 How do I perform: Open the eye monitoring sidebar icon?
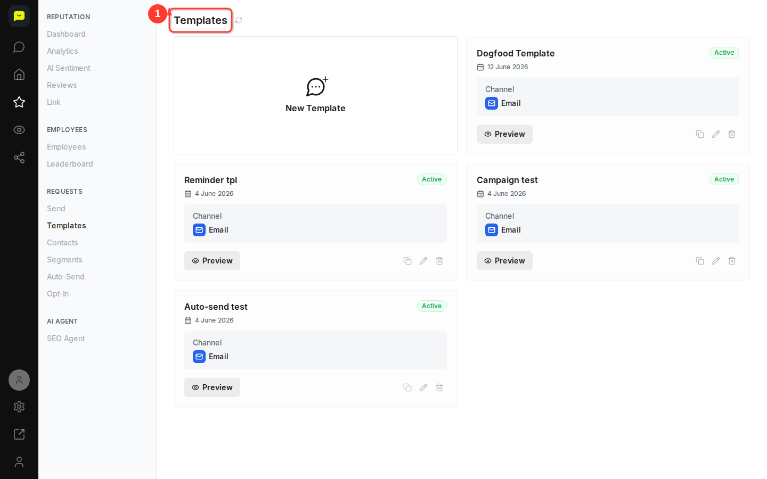tap(19, 130)
